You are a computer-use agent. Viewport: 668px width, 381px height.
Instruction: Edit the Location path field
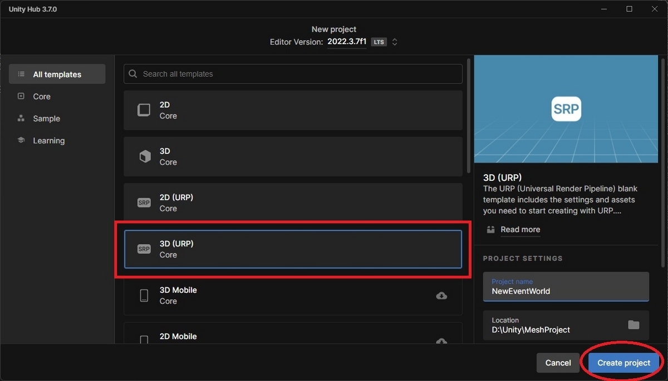click(x=566, y=325)
